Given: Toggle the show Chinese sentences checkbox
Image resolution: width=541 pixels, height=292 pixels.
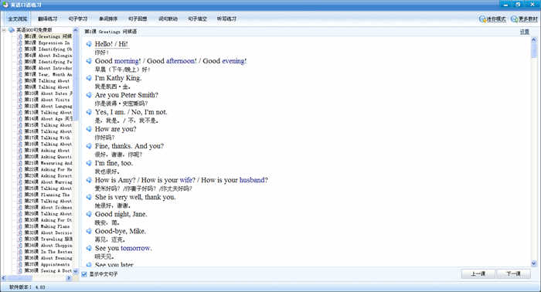Looking at the screenshot, I should (x=84, y=274).
